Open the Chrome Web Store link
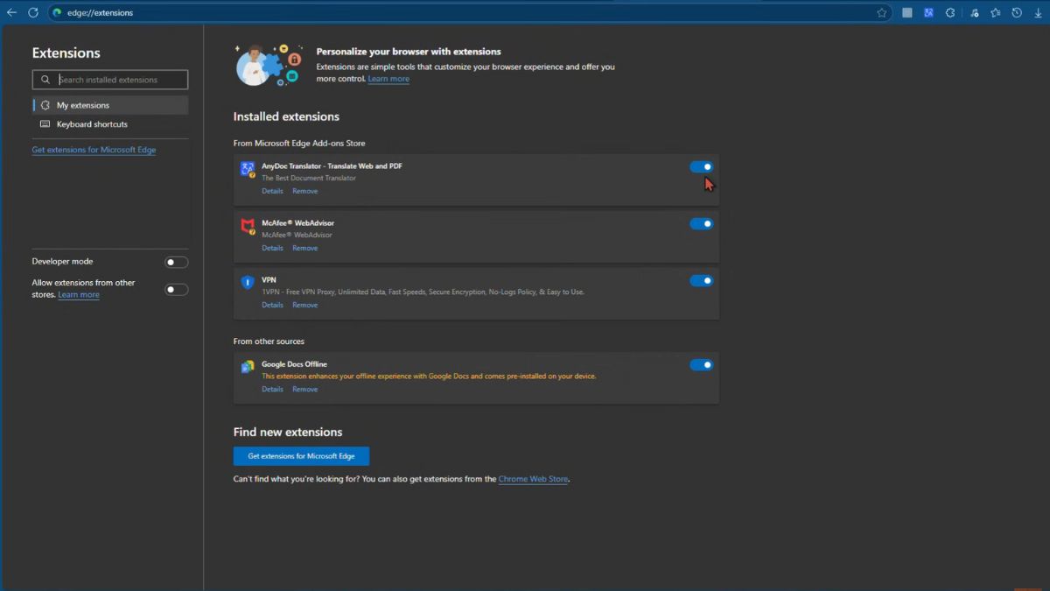The height and width of the screenshot is (591, 1050). pyautogui.click(x=533, y=479)
